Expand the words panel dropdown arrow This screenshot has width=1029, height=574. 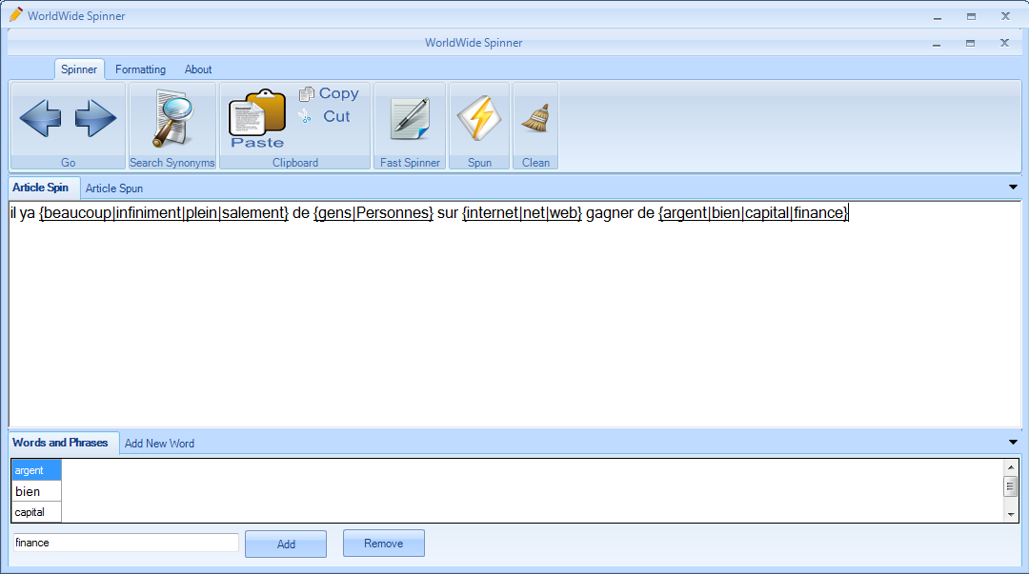pos(1013,443)
